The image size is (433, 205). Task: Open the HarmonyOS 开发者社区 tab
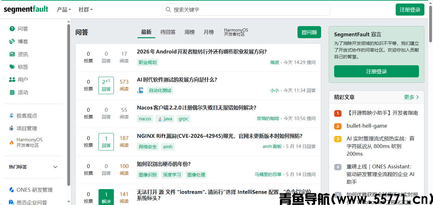236,32
